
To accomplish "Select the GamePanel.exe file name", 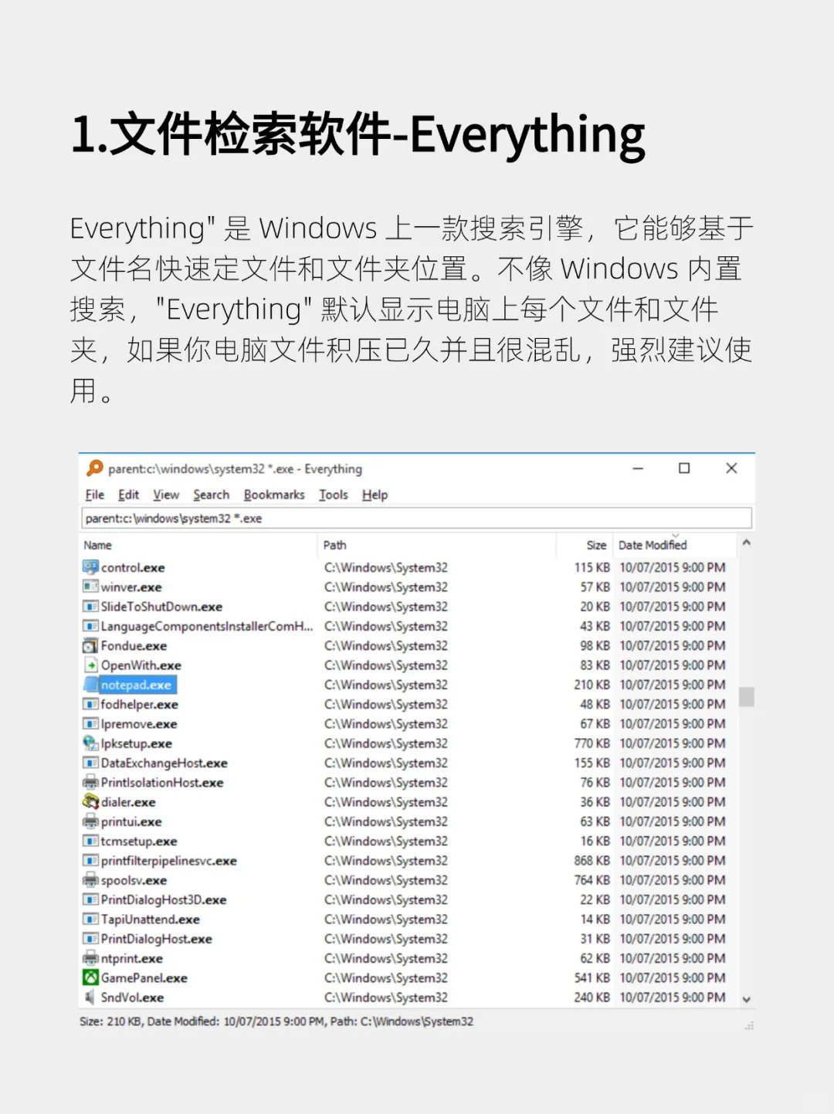I will tap(144, 978).
